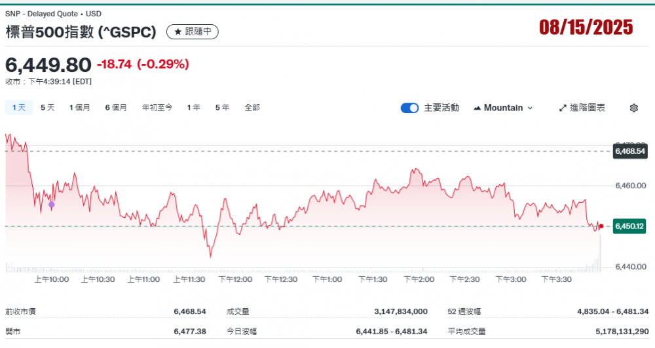Expand the Mountain chart type dropdown

click(502, 108)
